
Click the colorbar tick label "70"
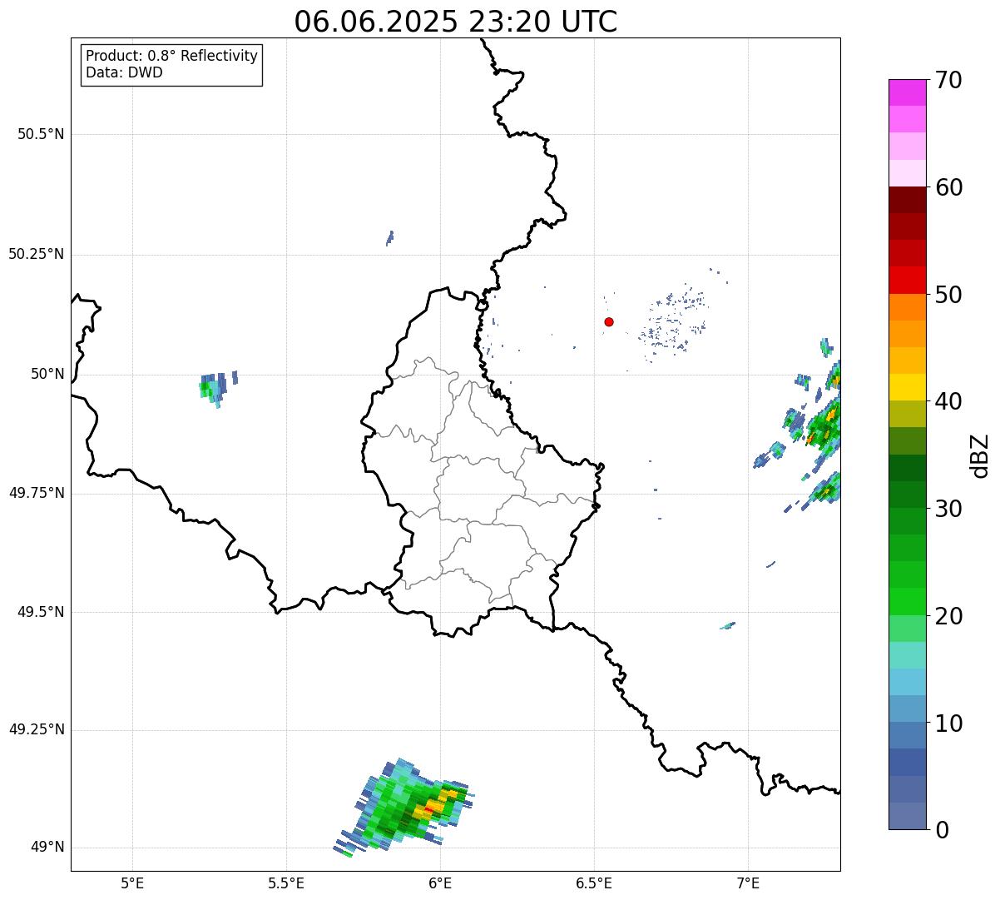click(948, 80)
